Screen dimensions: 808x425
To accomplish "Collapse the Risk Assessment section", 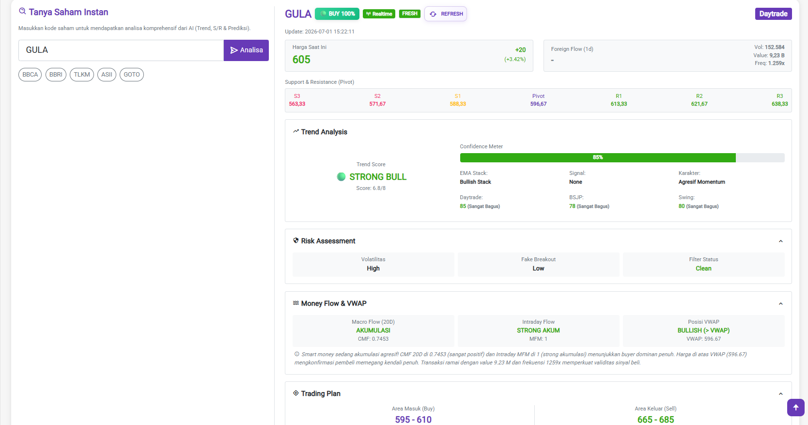I will click(x=780, y=241).
